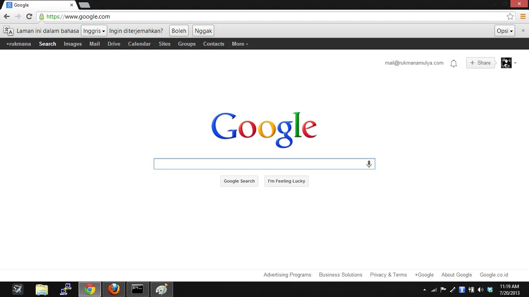This screenshot has height=297, width=529.
Task: Open File Explorer from the taskbar
Action: (42, 289)
